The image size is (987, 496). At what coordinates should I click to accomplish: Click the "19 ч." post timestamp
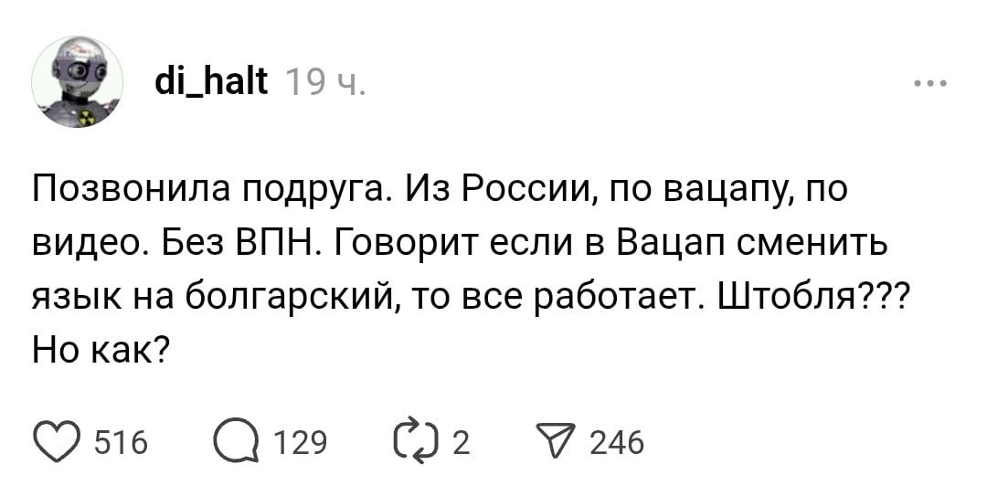[x=324, y=85]
